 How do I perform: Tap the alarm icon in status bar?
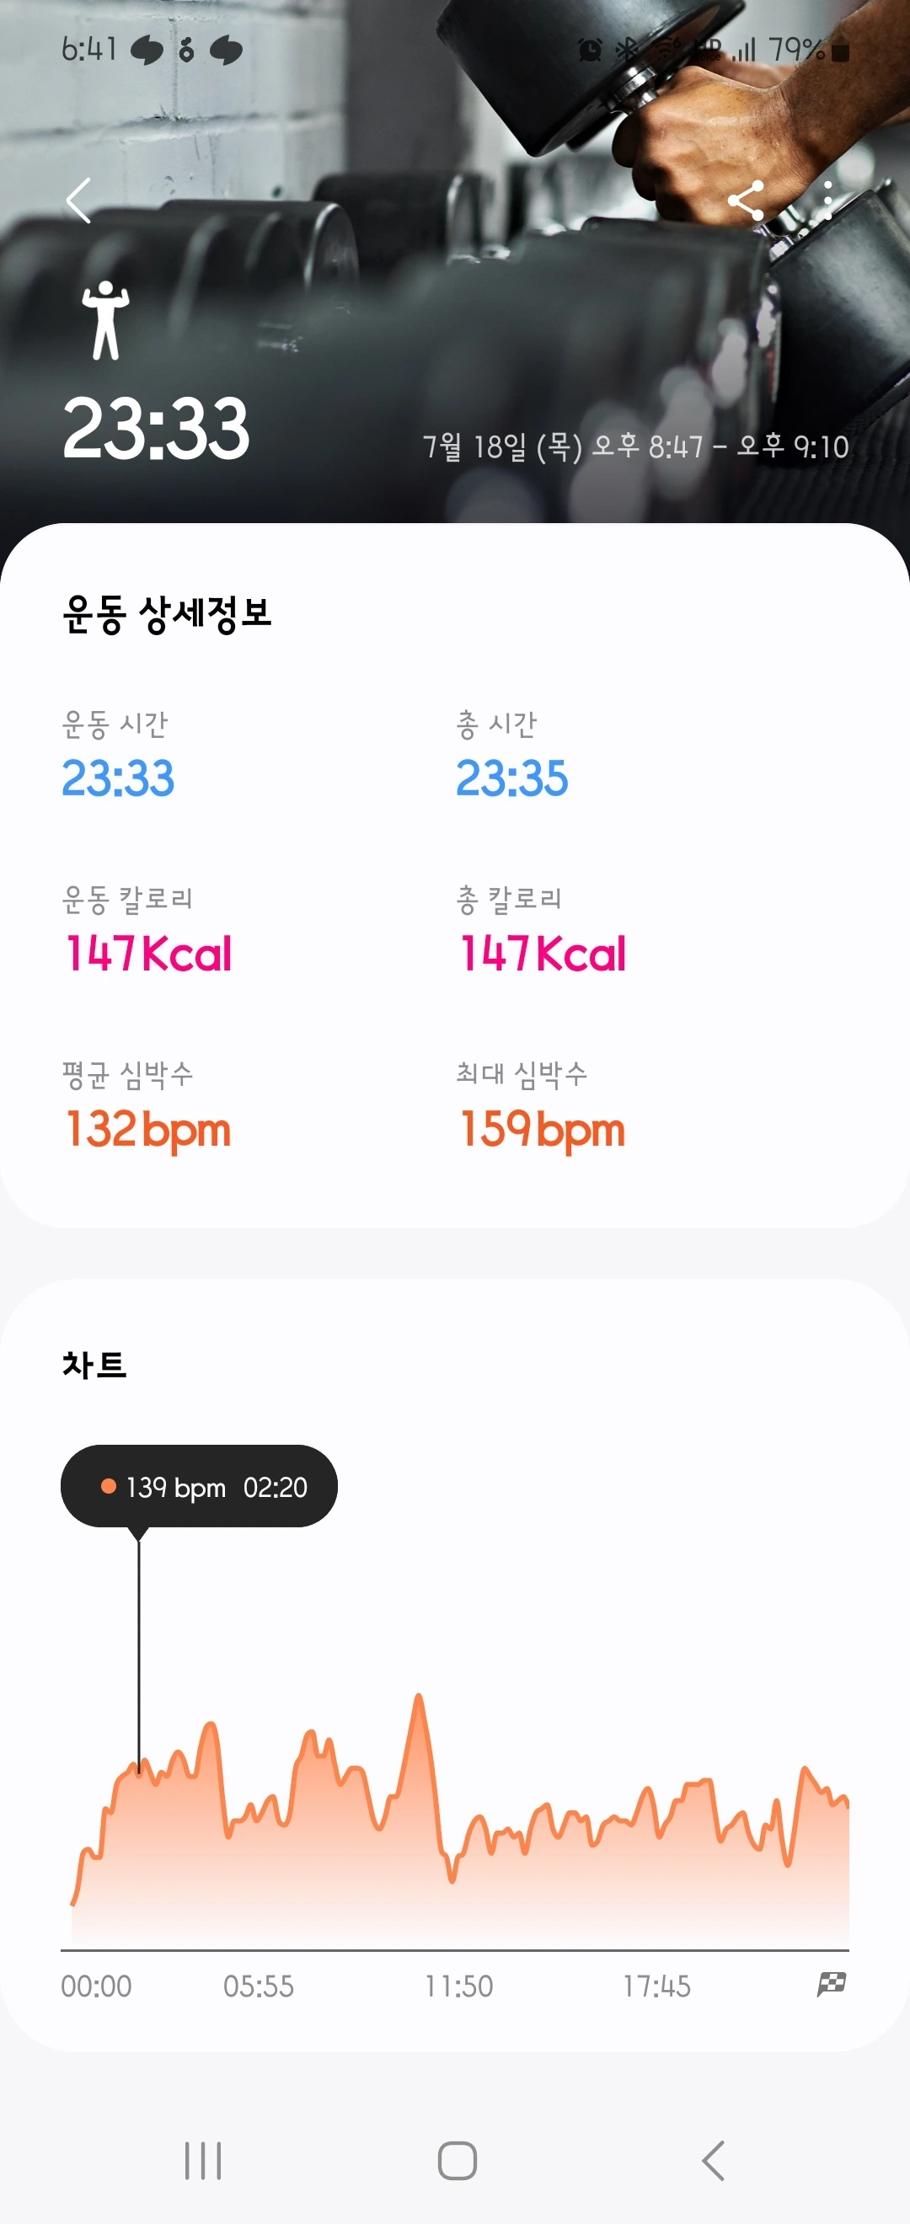590,50
